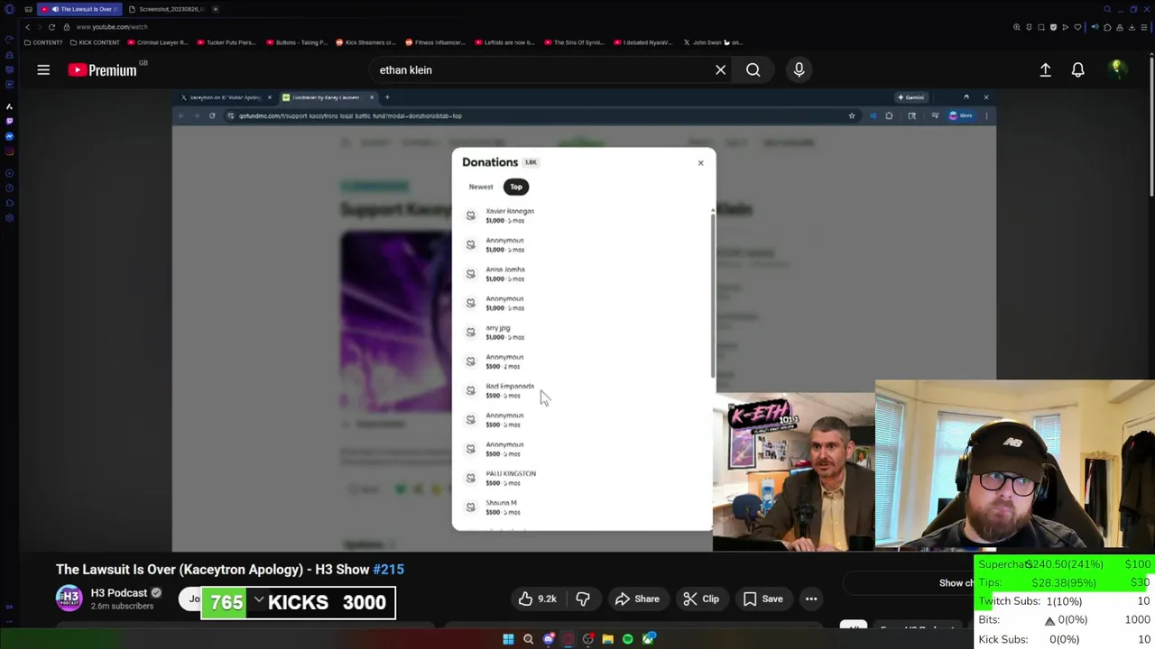Open the 'KICK CONTENT' bookmarks folder

[x=94, y=42]
